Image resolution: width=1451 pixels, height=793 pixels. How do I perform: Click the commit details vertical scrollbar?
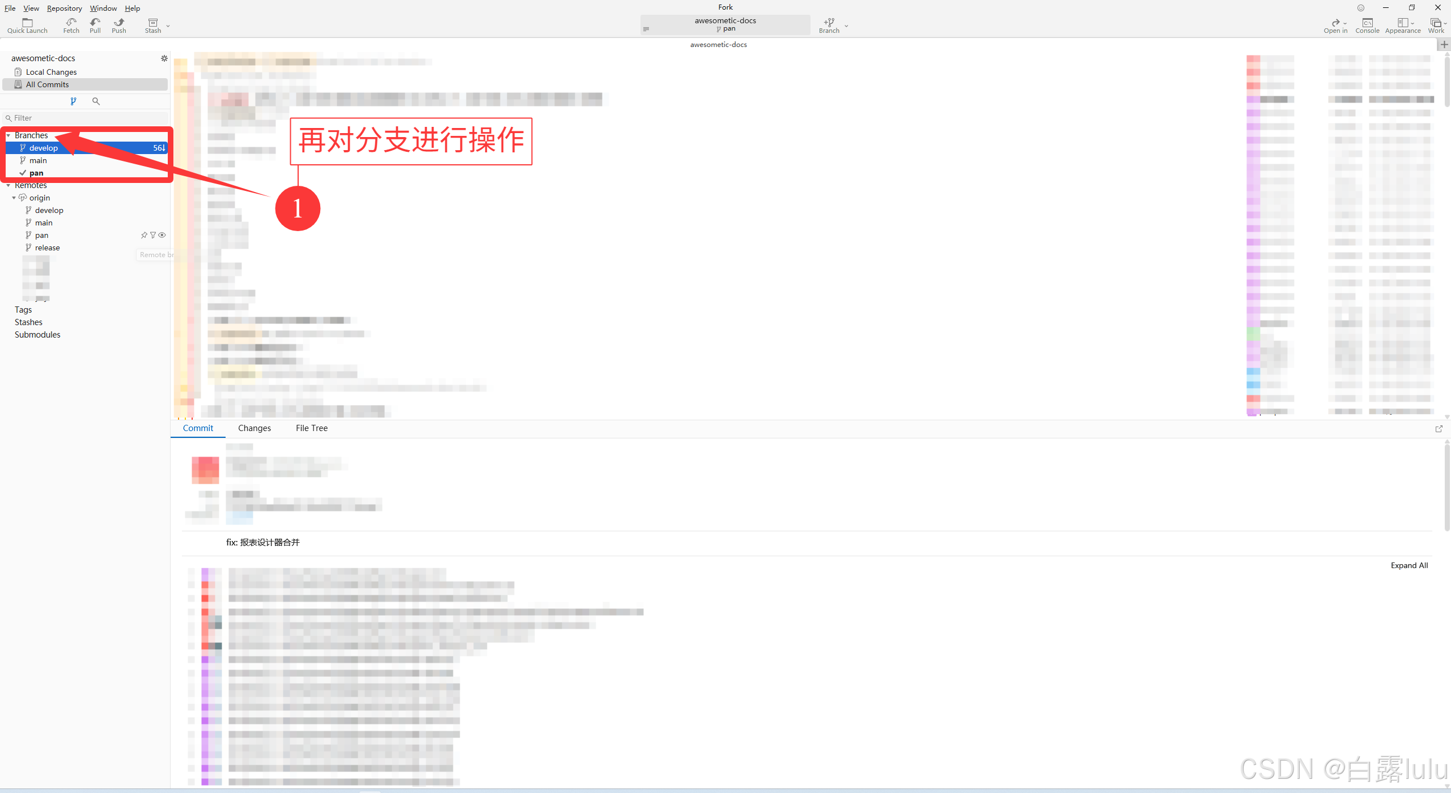coord(1447,487)
